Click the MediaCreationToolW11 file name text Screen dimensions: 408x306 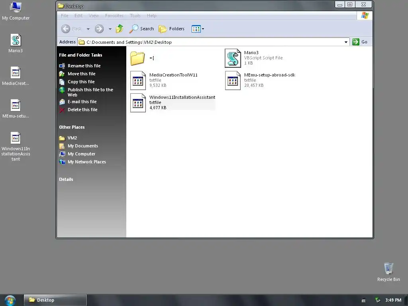click(173, 75)
